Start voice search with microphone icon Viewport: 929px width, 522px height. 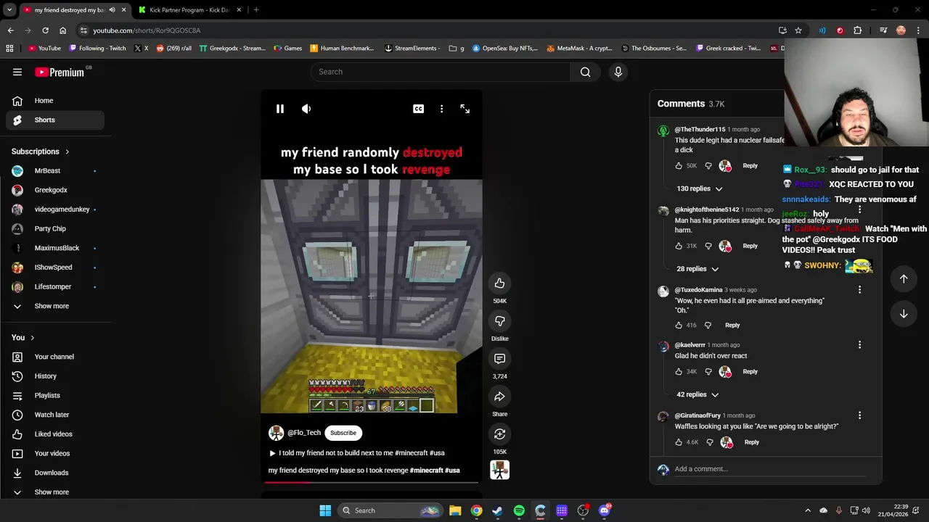click(618, 72)
